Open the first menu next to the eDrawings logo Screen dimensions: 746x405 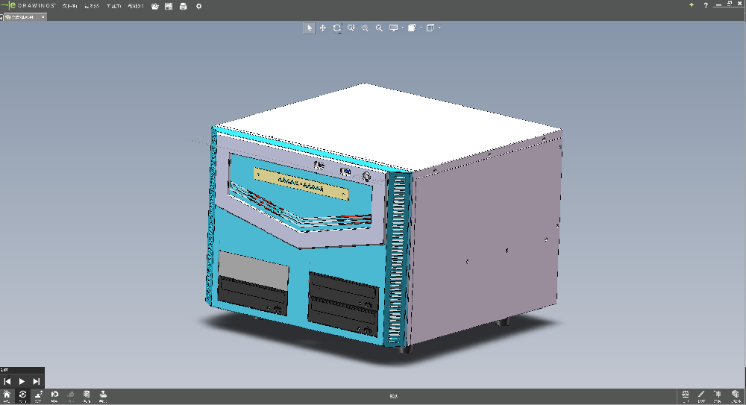click(x=69, y=6)
